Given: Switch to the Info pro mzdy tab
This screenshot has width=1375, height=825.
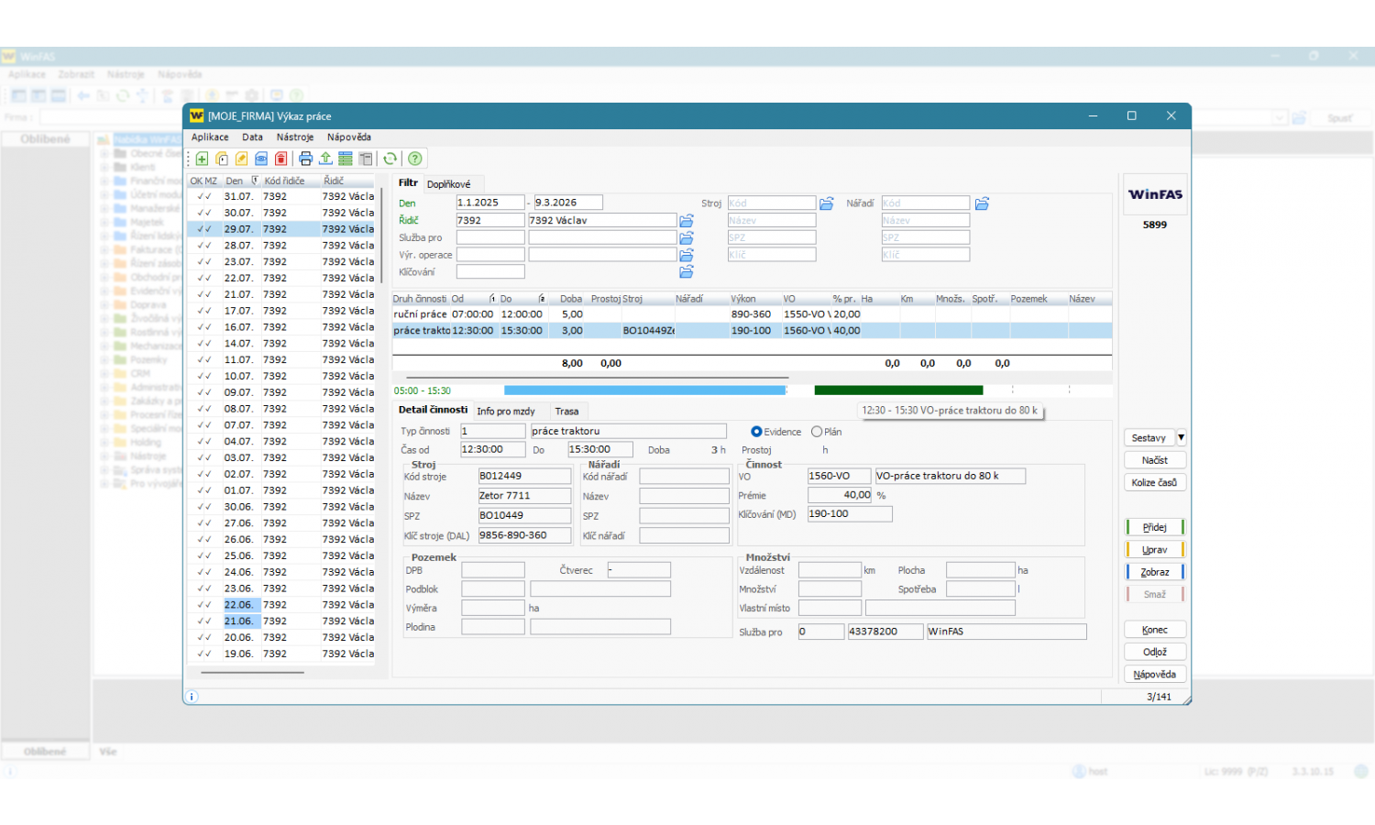Looking at the screenshot, I should coord(505,412).
